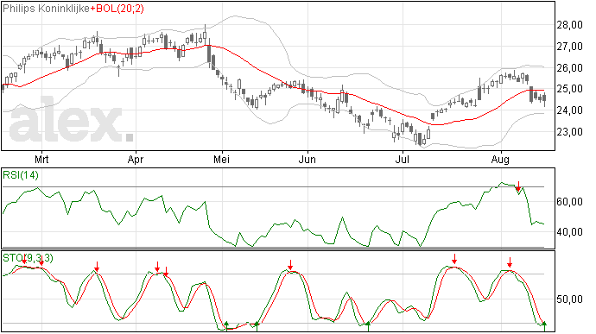The image size is (596, 334).
Task: Click the 25,00 price axis label
Action: pos(570,89)
